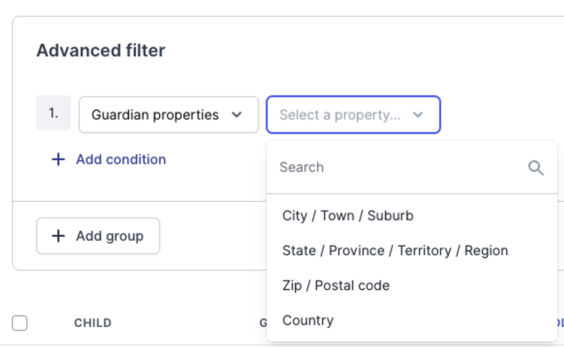This screenshot has width=564, height=347.
Task: Open the Guardian properties dropdown
Action: coord(169,115)
